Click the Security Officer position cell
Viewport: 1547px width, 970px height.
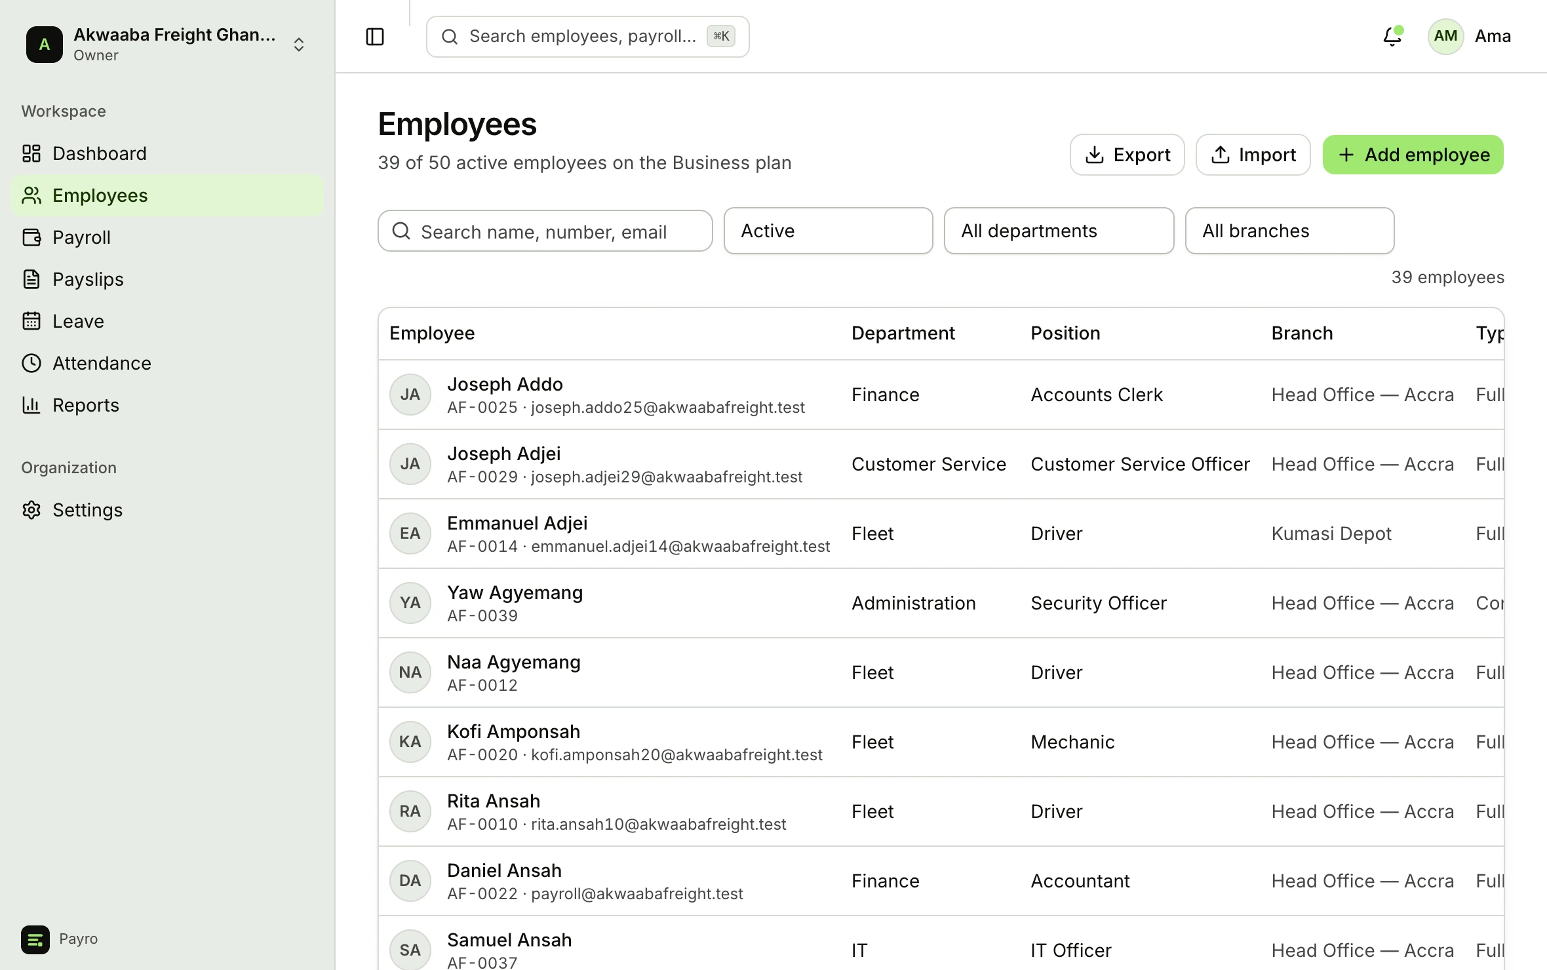1099,603
